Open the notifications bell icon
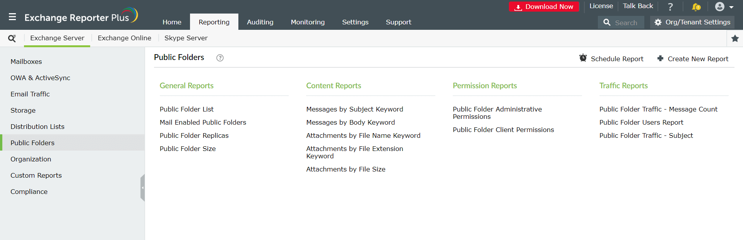 [696, 7]
